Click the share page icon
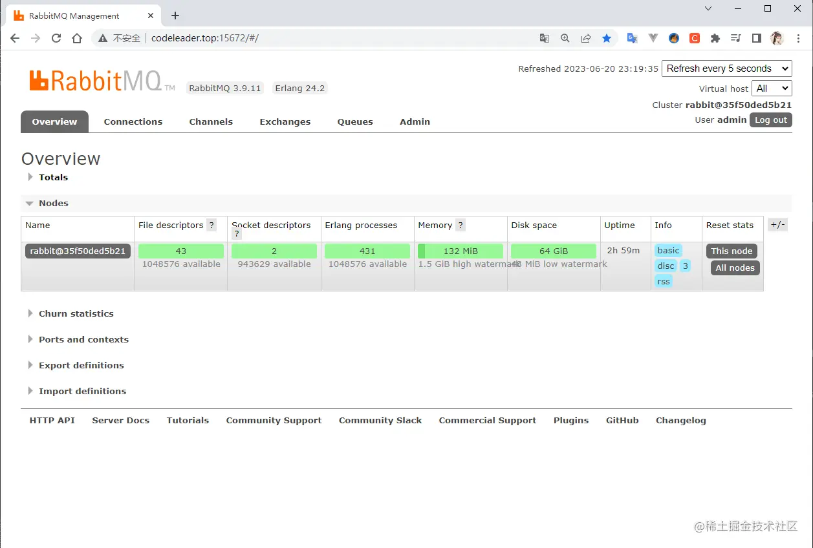The height and width of the screenshot is (548, 813). [586, 38]
